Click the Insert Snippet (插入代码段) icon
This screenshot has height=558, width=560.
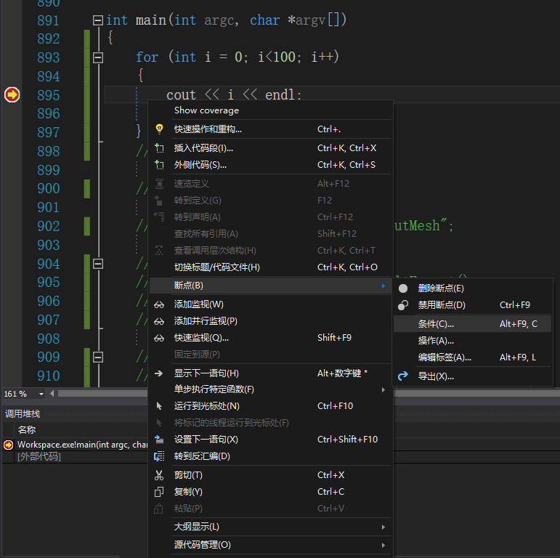pyautogui.click(x=159, y=148)
